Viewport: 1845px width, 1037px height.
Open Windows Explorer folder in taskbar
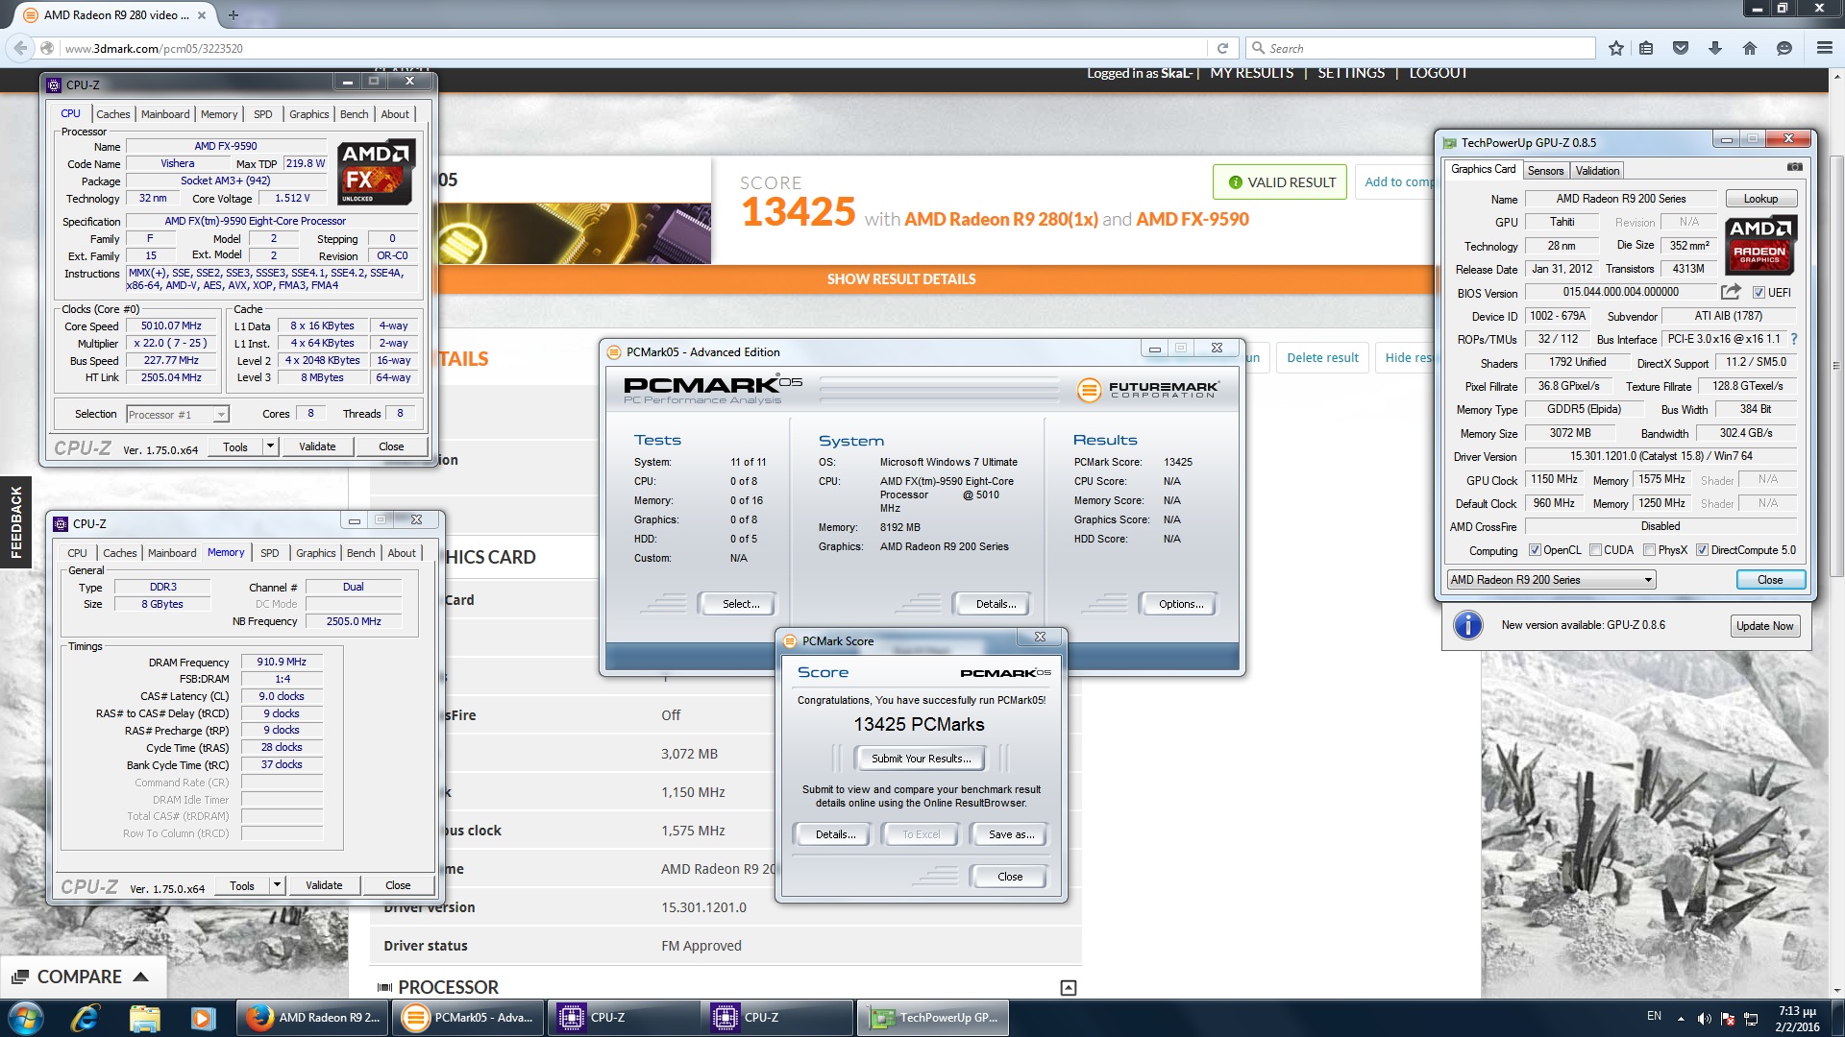pyautogui.click(x=144, y=1018)
